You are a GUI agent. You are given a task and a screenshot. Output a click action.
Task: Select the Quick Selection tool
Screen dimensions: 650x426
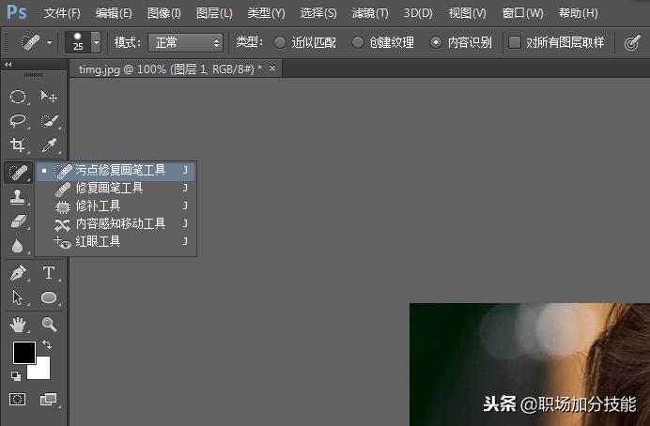[x=49, y=121]
